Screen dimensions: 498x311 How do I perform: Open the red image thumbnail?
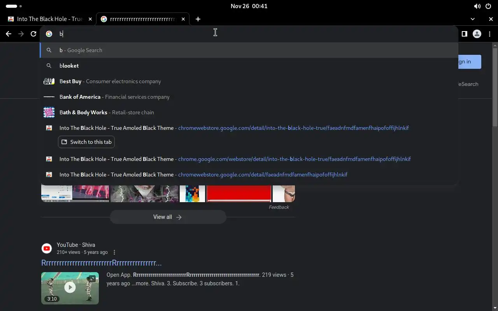[238, 194]
